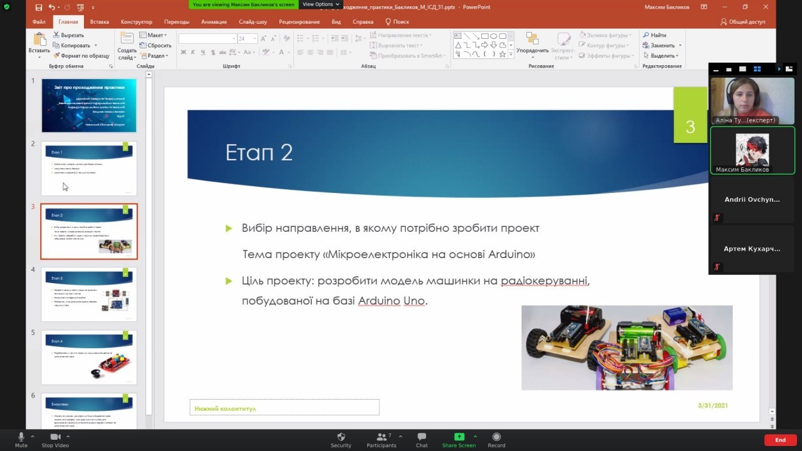802x451 pixels.
Task: Decrease font size with smaller A
Action: point(273,38)
